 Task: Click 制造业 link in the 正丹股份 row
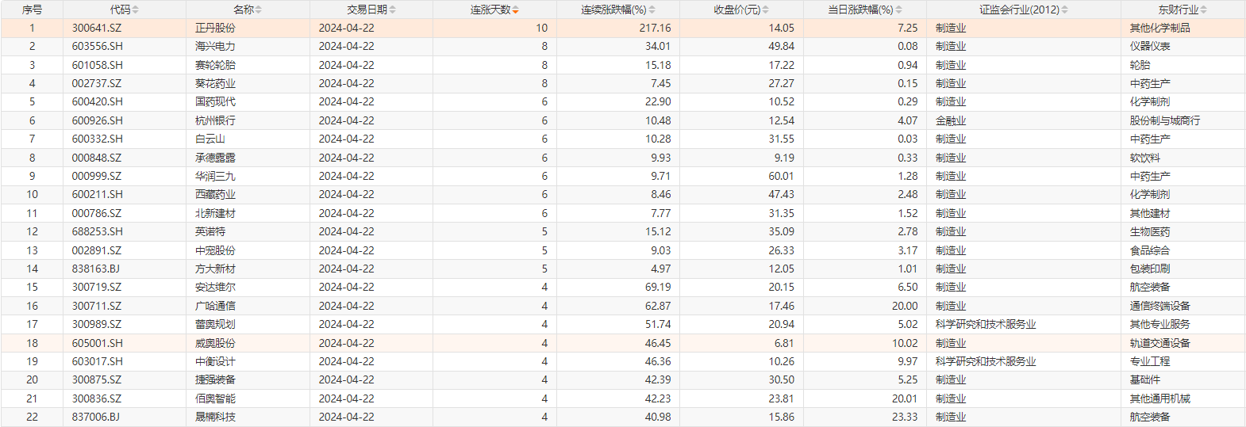pyautogui.click(x=951, y=28)
